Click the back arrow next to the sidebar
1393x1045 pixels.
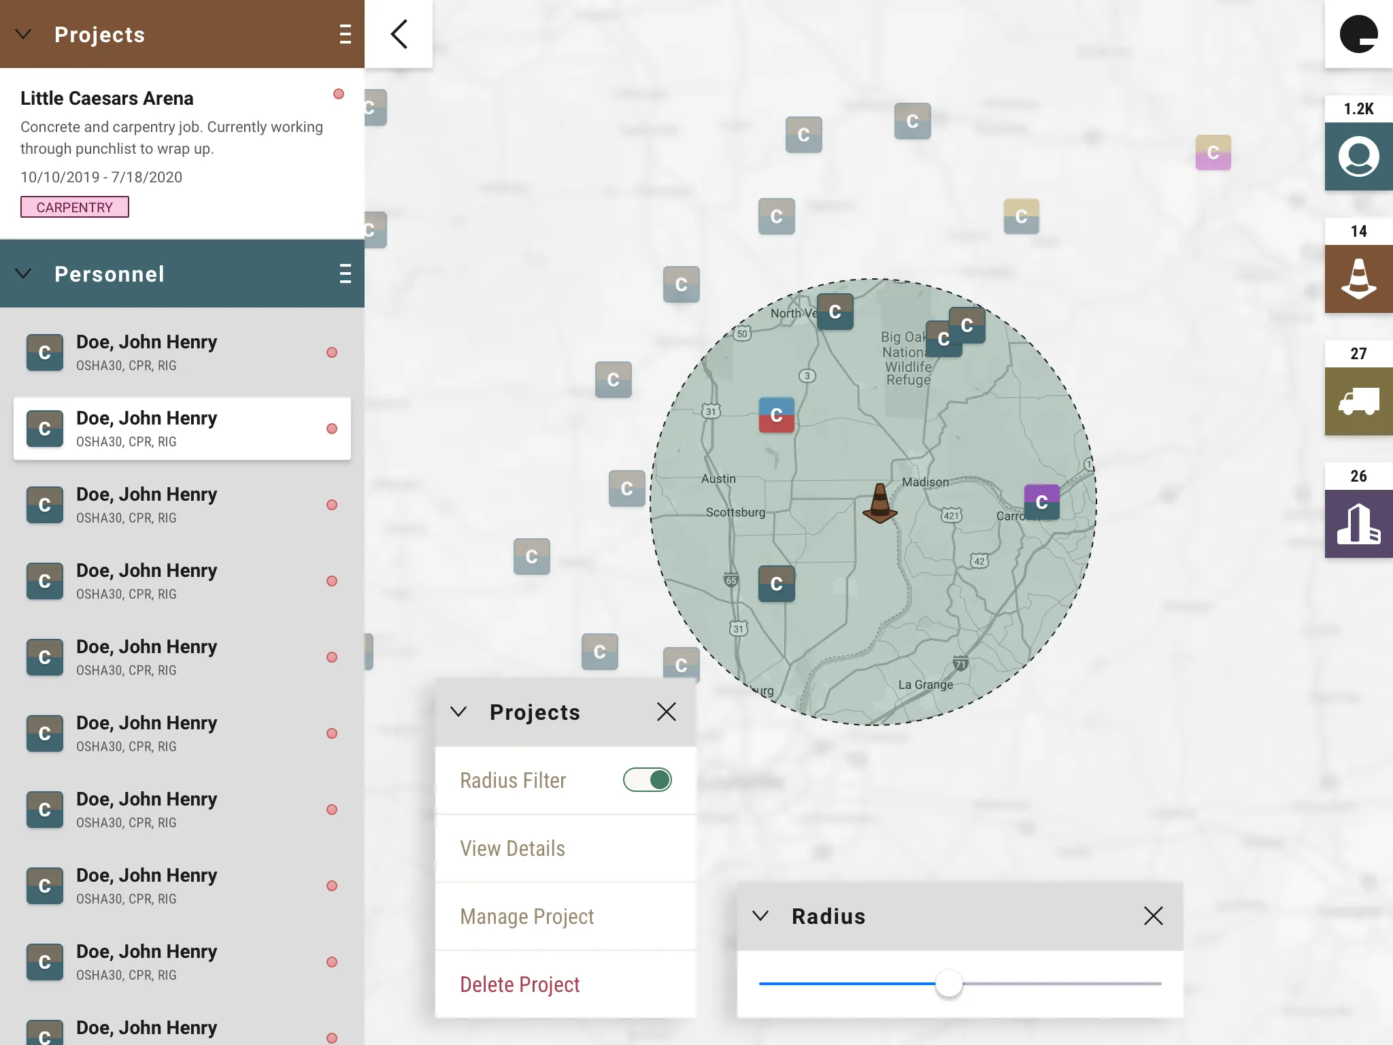click(x=399, y=34)
